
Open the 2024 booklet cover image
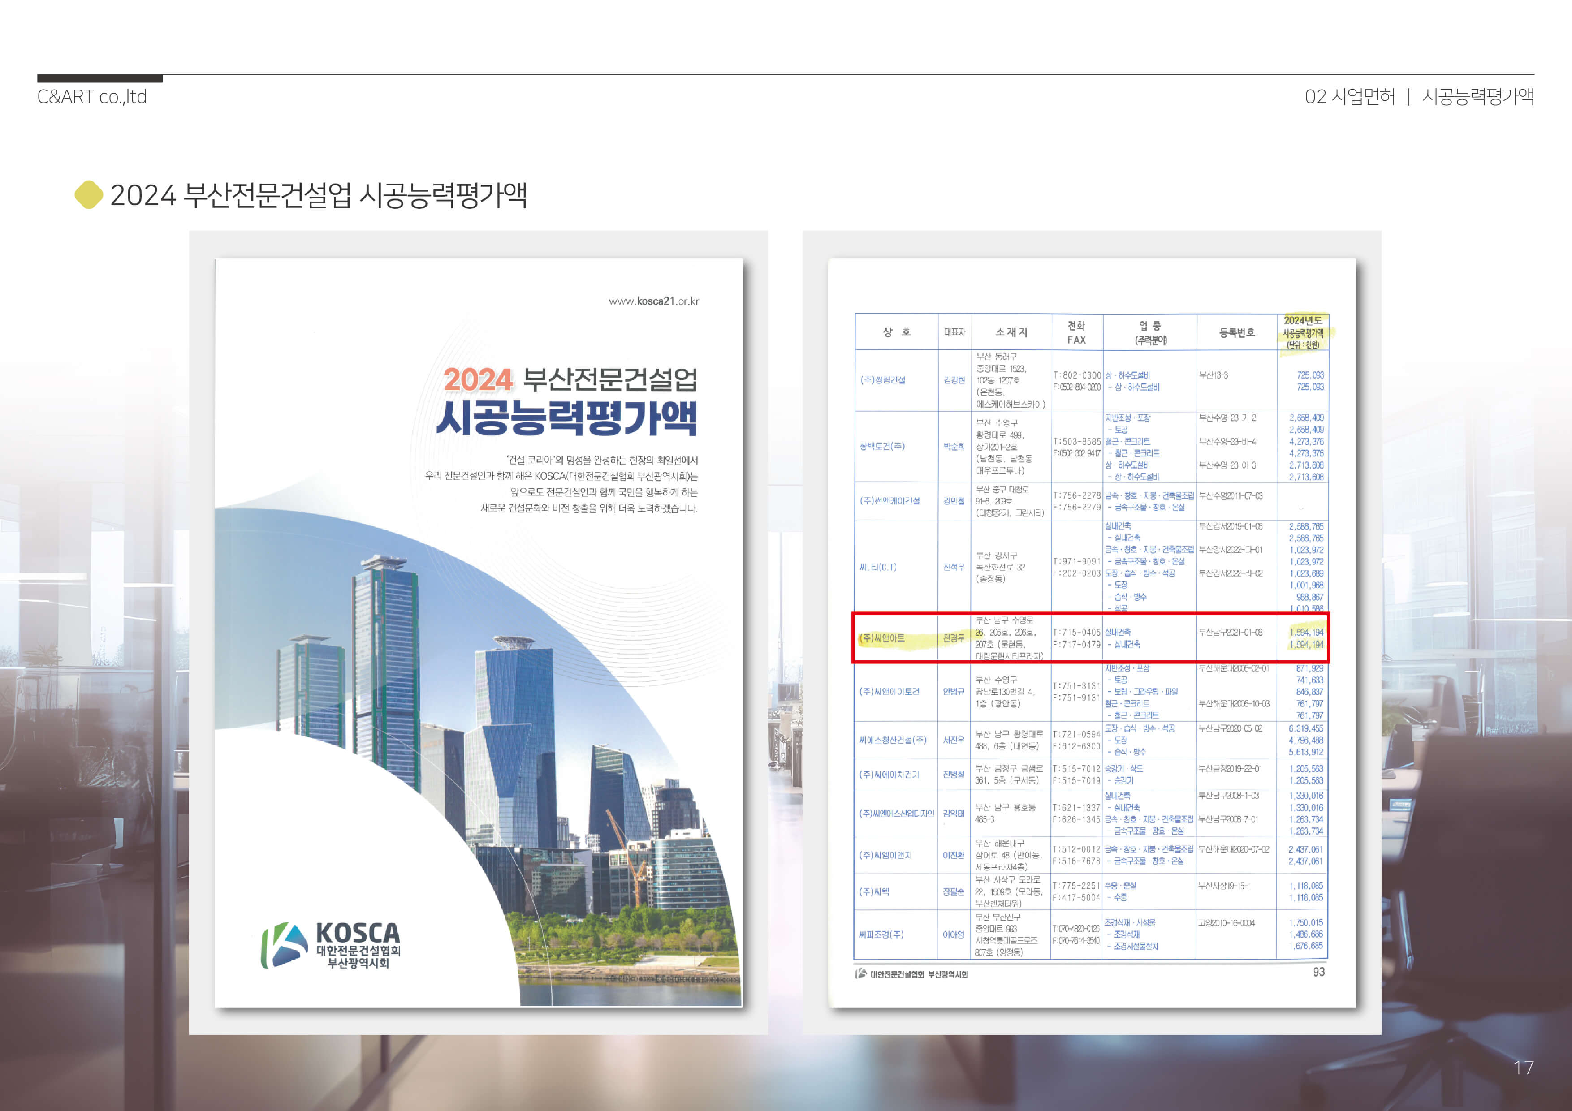click(479, 633)
